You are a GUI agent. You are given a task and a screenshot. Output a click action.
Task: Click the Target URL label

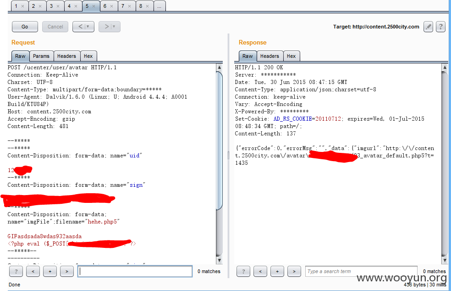[376, 27]
